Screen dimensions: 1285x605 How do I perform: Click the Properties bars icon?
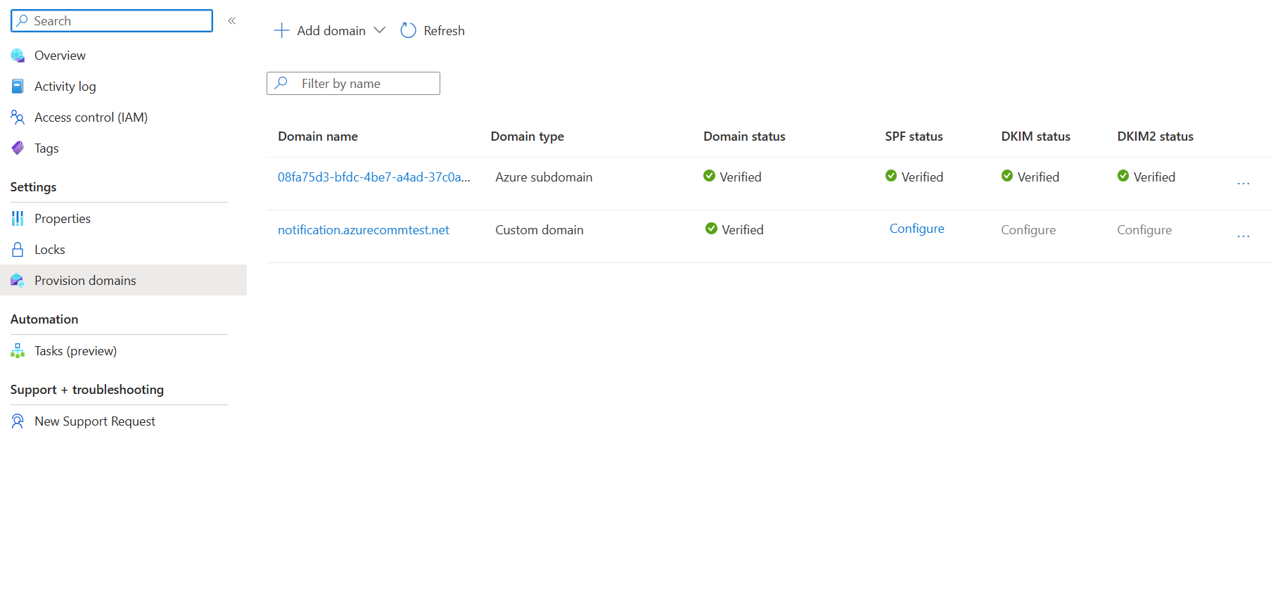coord(18,219)
